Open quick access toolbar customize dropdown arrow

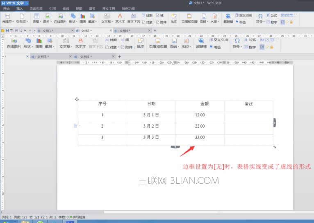click(x=34, y=31)
